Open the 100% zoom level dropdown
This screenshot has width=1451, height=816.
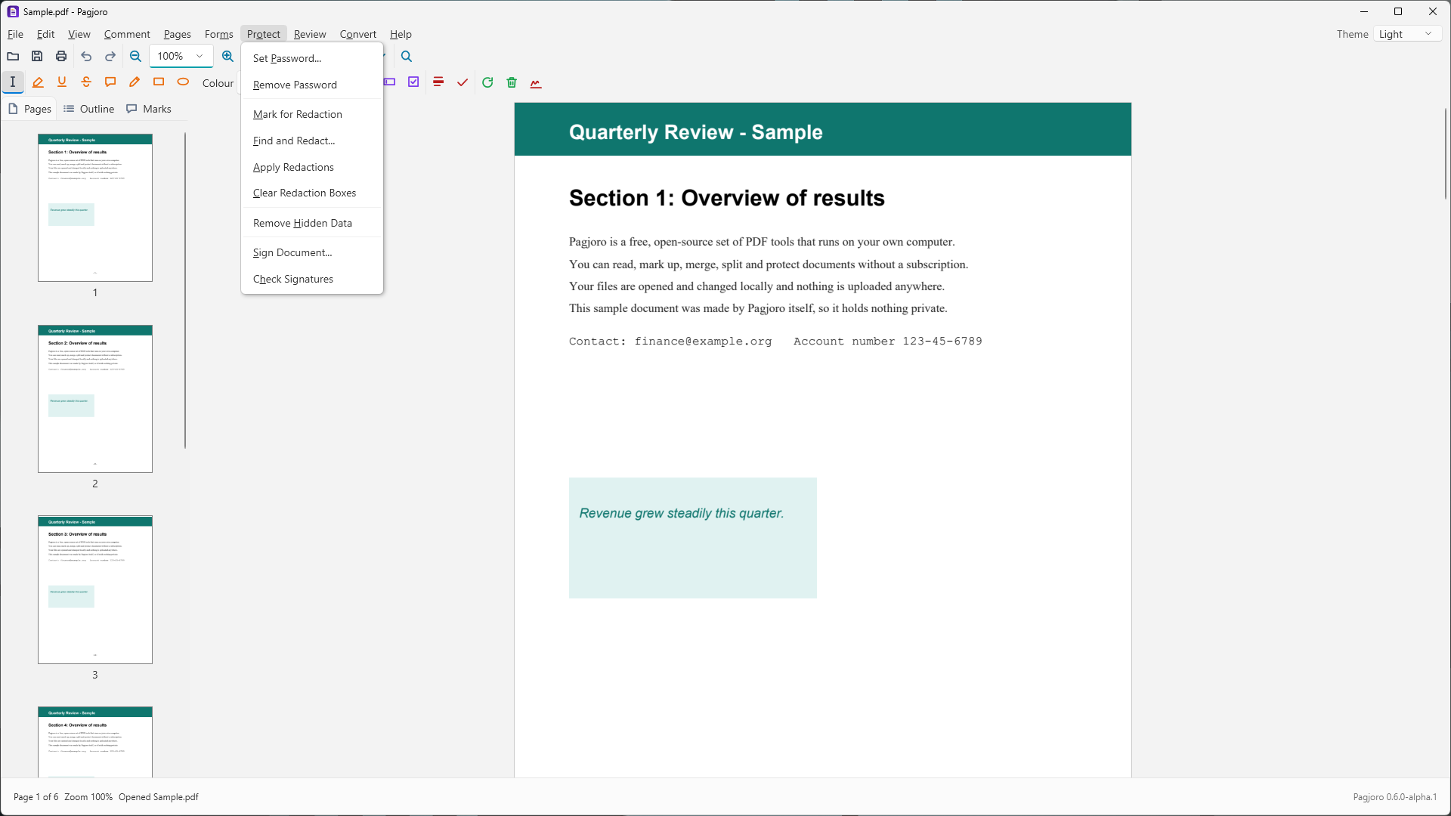coord(181,57)
